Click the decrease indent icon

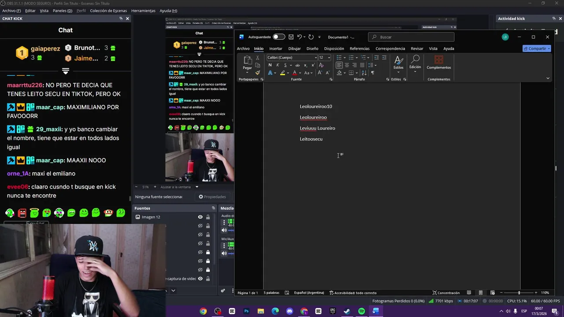click(376, 58)
